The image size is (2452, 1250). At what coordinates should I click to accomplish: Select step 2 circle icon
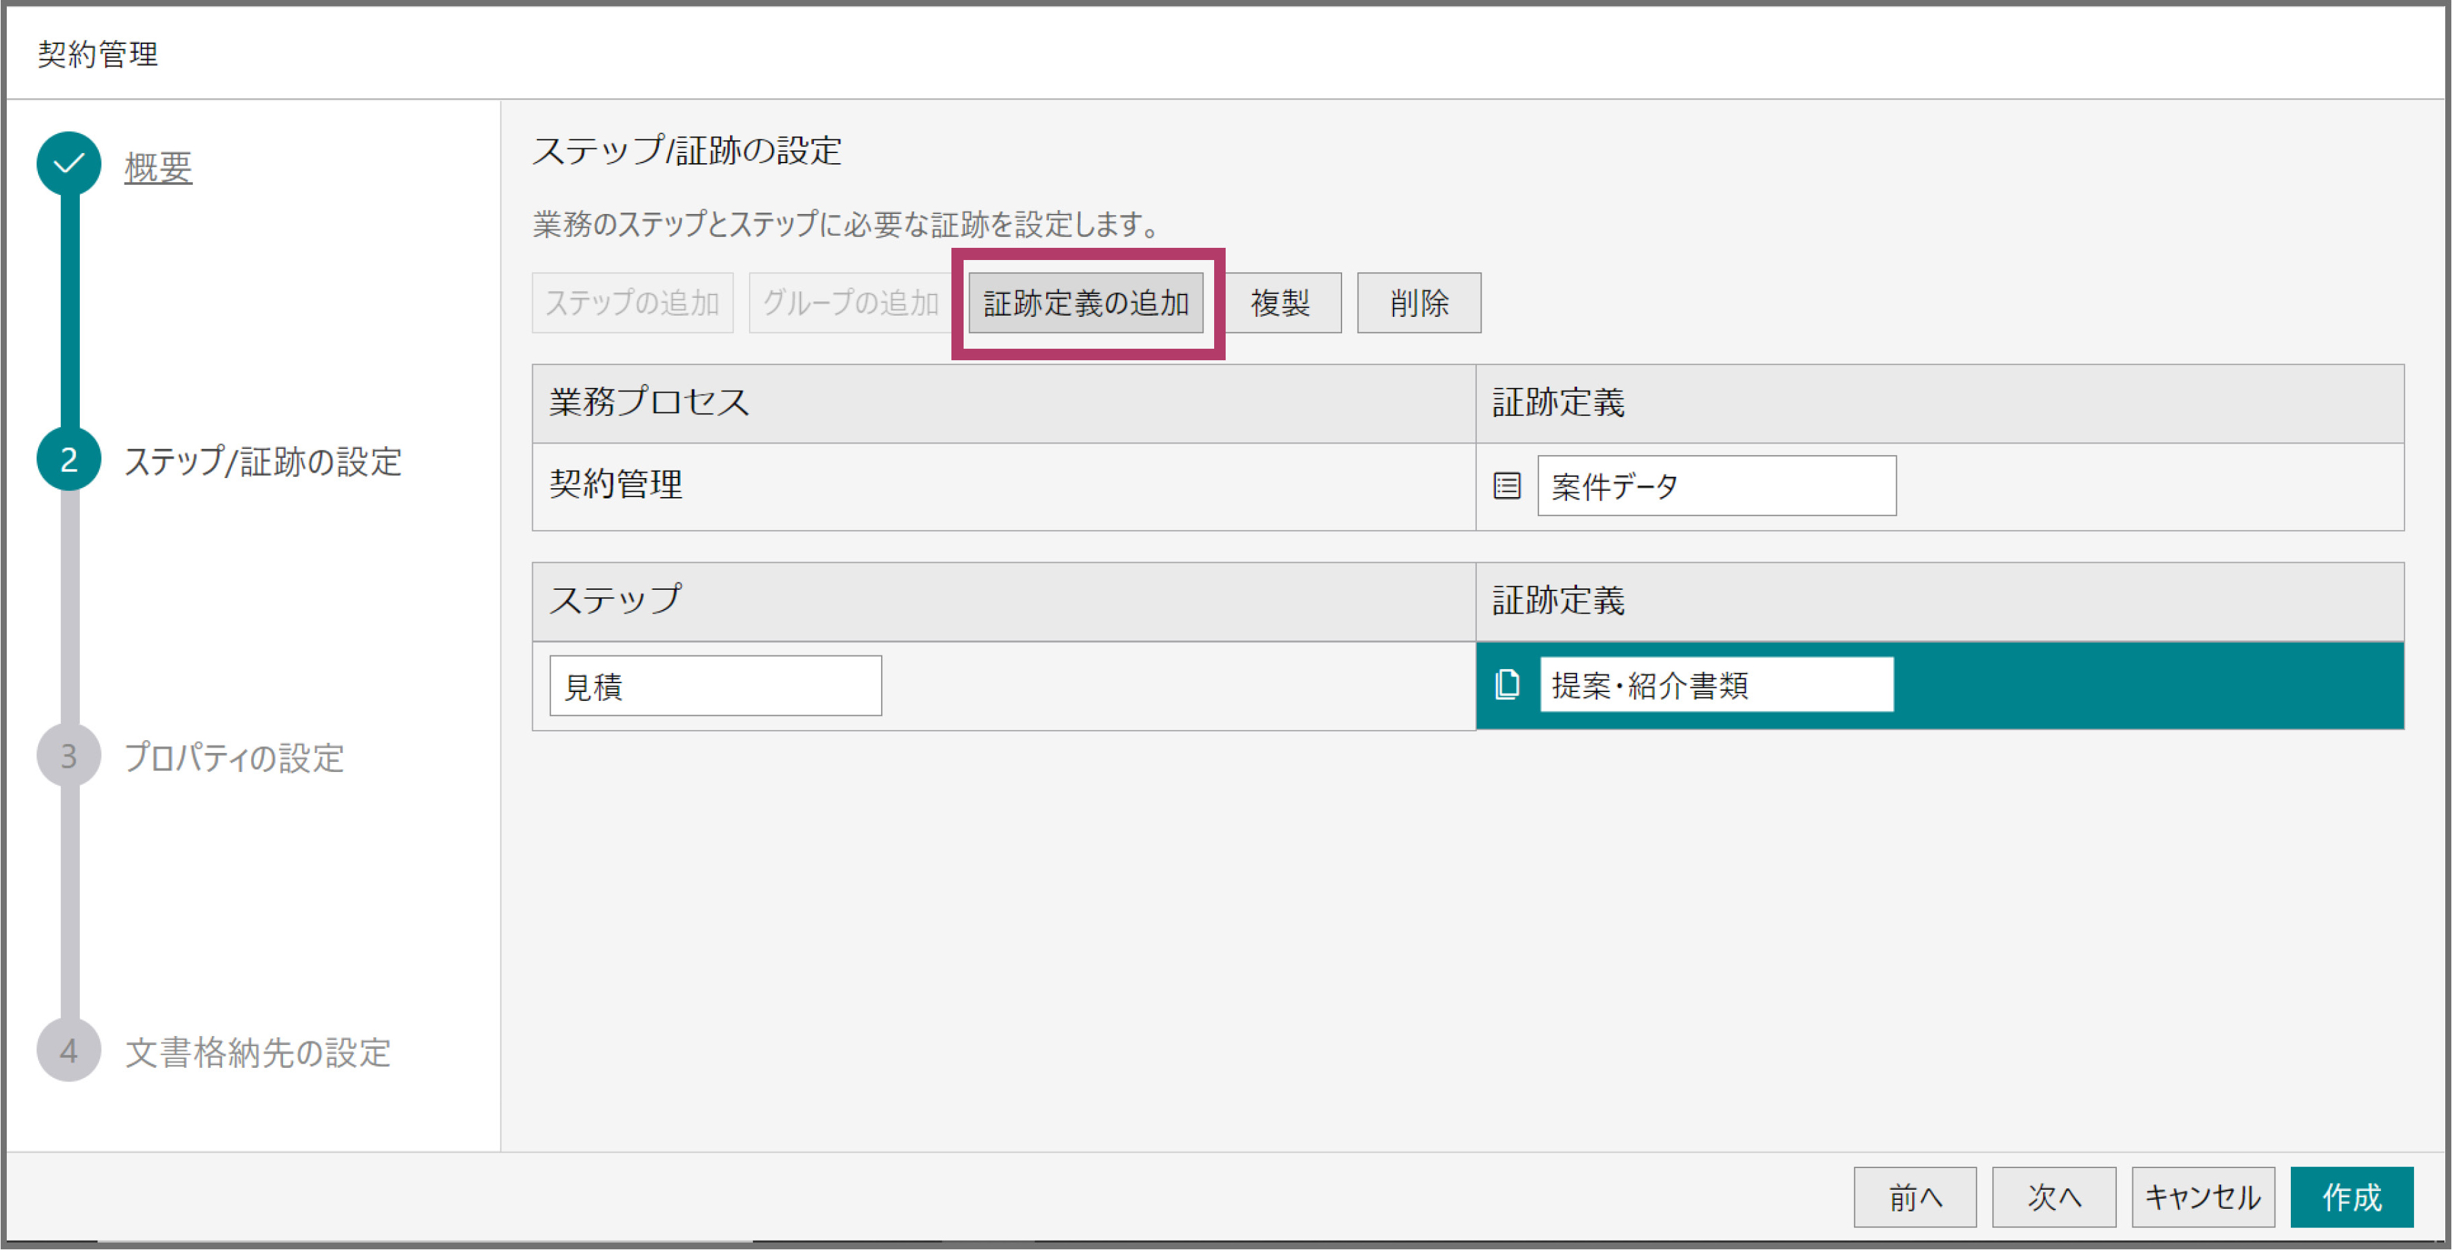tap(68, 460)
